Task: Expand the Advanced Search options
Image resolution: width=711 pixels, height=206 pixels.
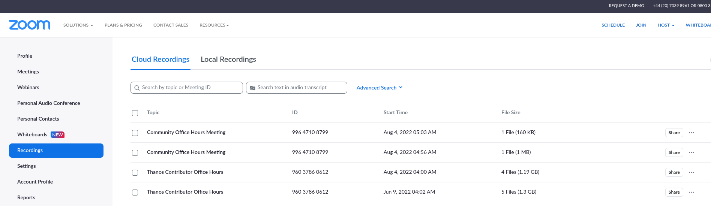Action: click(x=379, y=88)
